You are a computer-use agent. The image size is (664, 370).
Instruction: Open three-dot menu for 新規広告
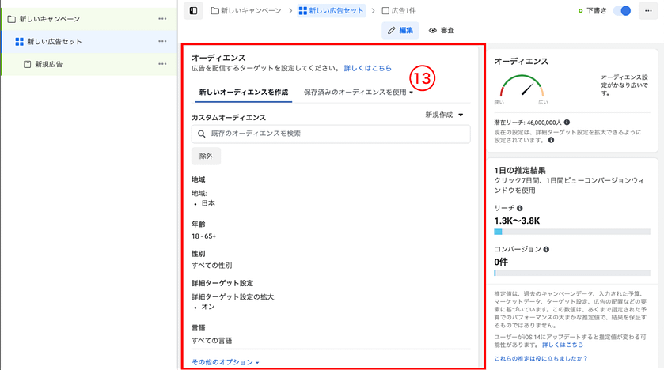tap(162, 64)
